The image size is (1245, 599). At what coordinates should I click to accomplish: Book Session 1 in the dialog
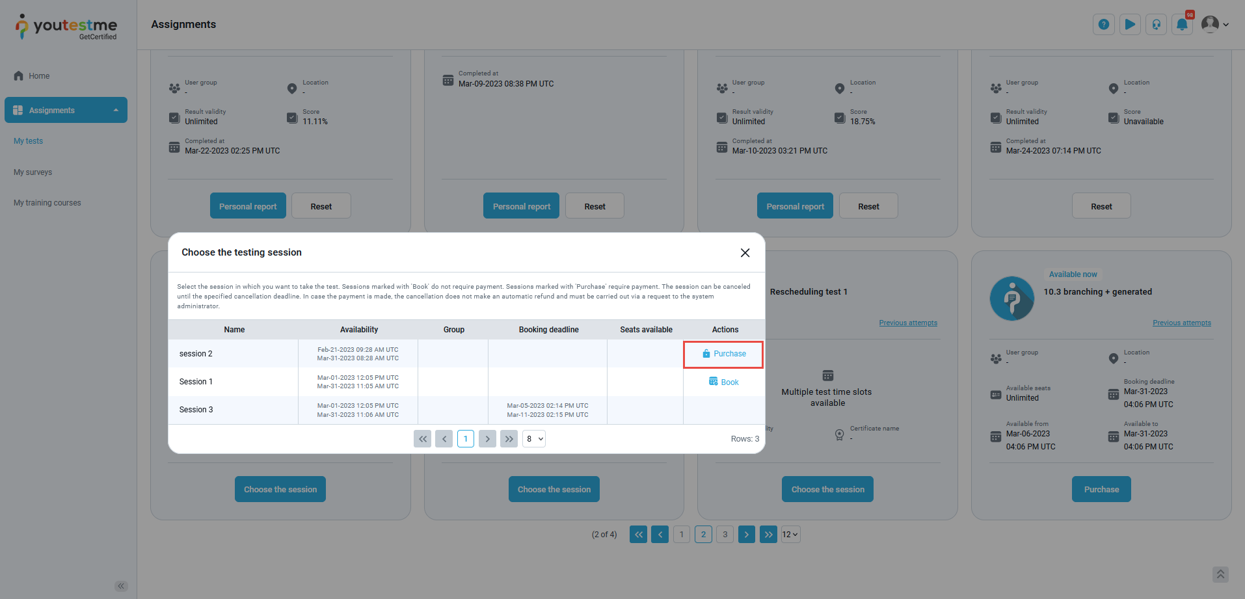pos(723,382)
